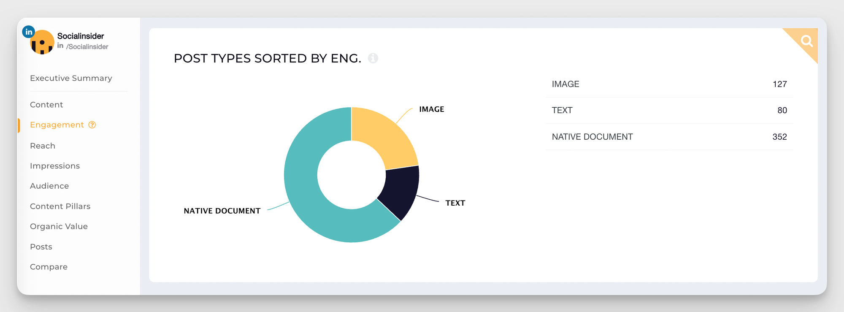Select Engagement in the sidebar
This screenshot has width=844, height=312.
click(57, 125)
